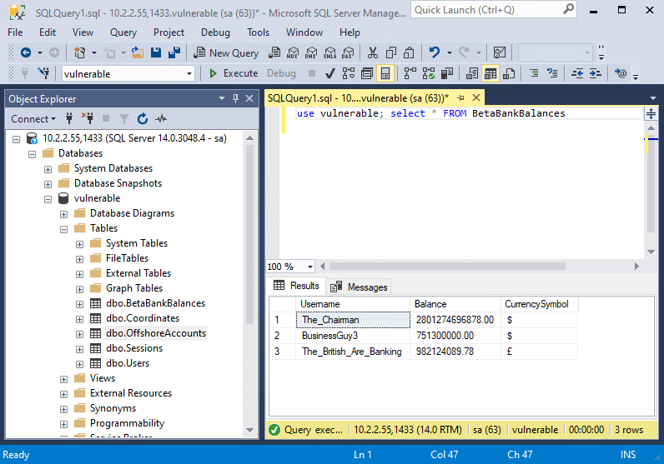
Task: Toggle Include Live Query Statistics
Action: click(x=429, y=73)
